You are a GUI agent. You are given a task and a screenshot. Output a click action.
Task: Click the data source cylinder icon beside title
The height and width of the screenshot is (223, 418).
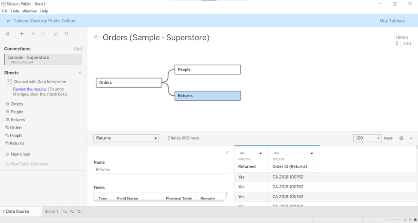pos(96,37)
